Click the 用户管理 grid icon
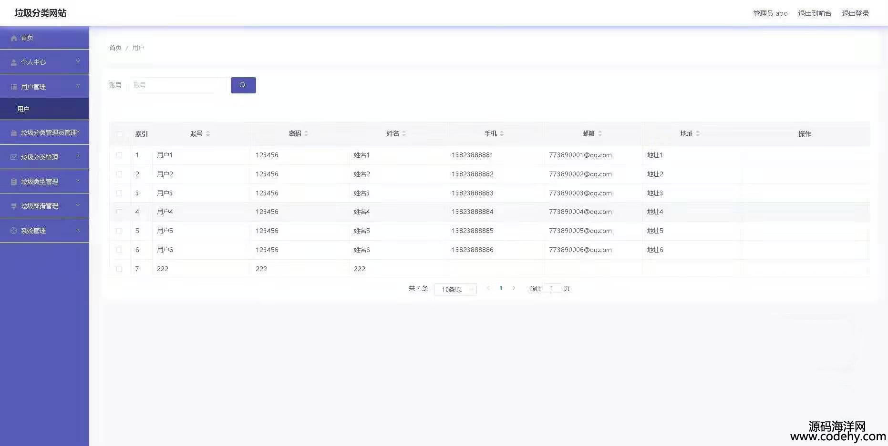Viewport: 888px width, 446px height. [x=14, y=87]
